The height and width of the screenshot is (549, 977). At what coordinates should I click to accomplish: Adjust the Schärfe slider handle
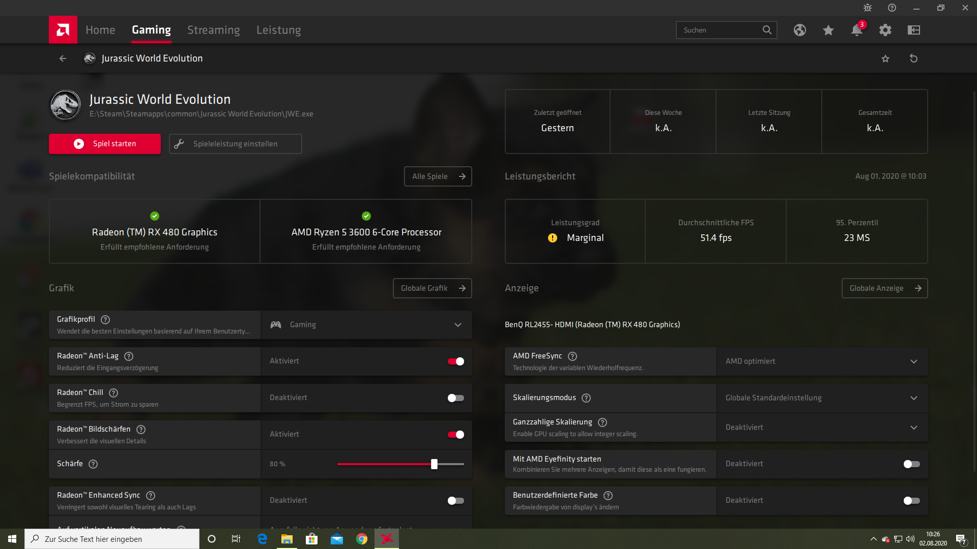tap(434, 464)
